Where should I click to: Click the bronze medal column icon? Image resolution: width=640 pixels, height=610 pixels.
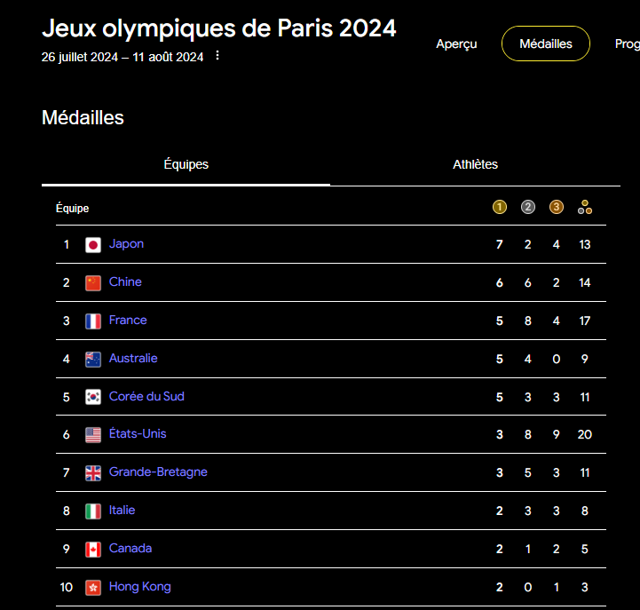tap(557, 208)
